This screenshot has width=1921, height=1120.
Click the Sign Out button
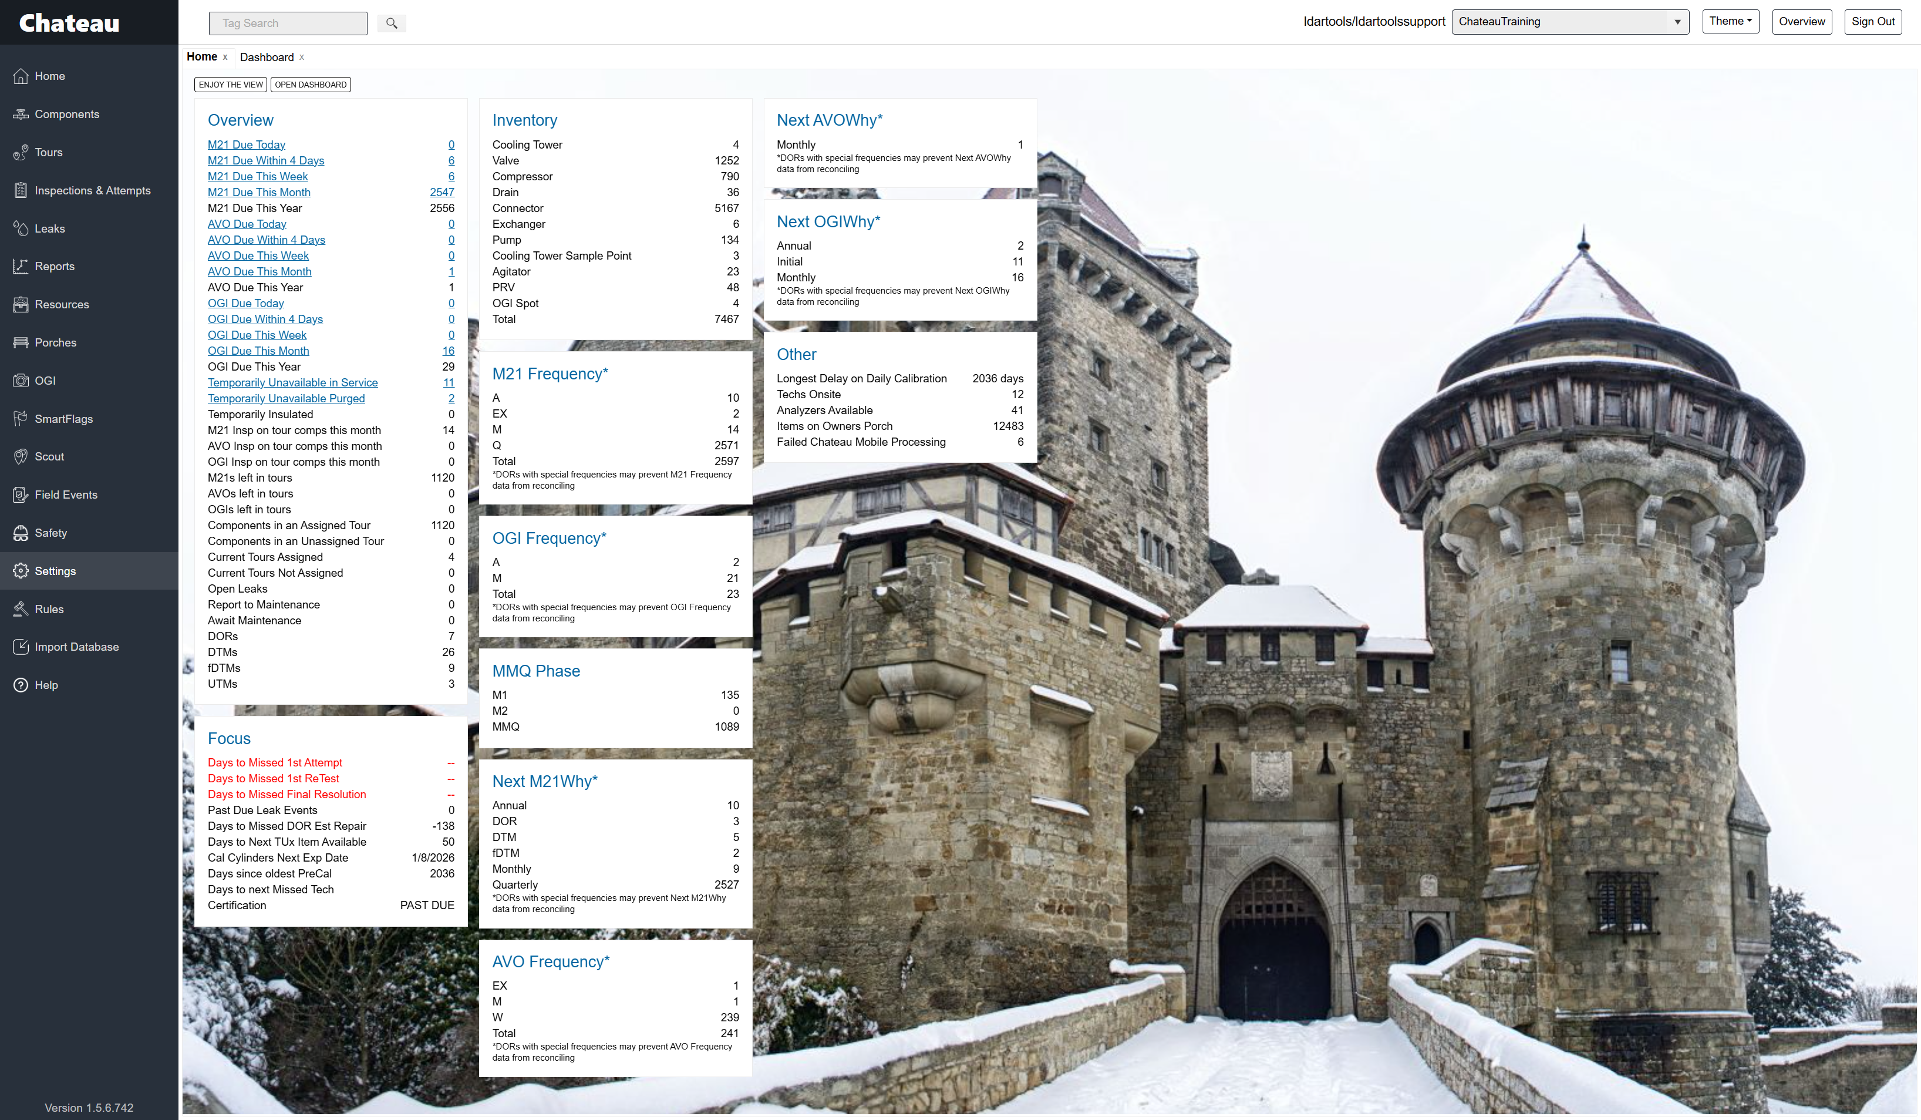(1873, 21)
